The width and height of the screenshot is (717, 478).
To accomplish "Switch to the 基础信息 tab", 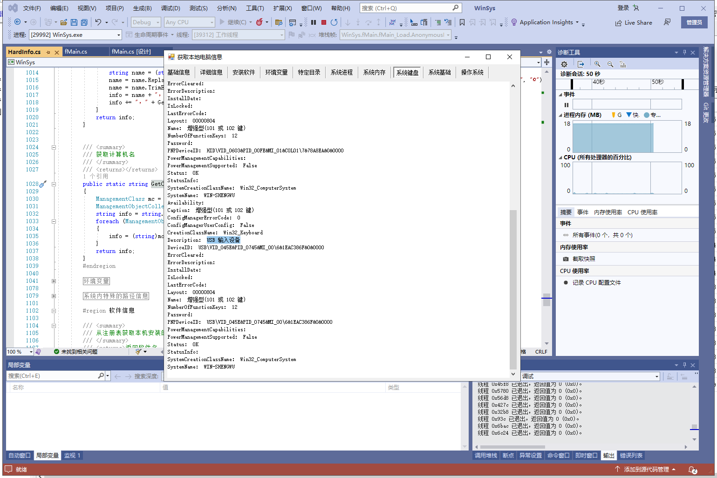I will coord(179,72).
